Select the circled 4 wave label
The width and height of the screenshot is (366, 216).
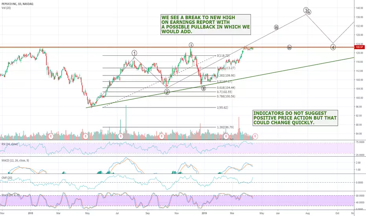[x=333, y=47]
